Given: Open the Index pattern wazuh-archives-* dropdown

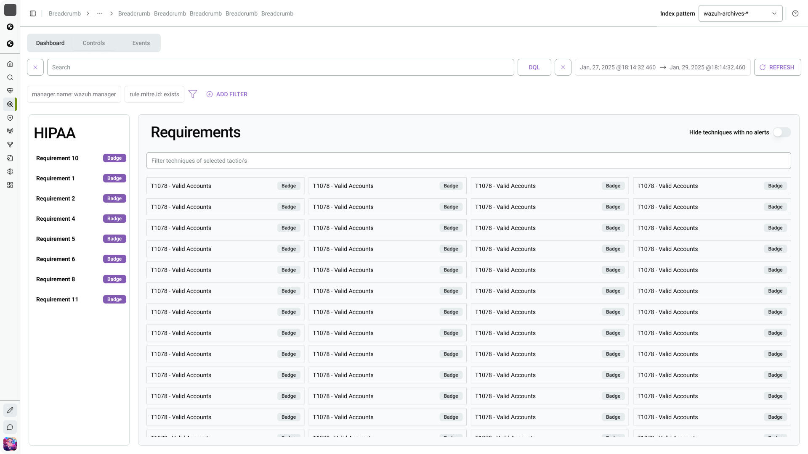Looking at the screenshot, I should (741, 13).
